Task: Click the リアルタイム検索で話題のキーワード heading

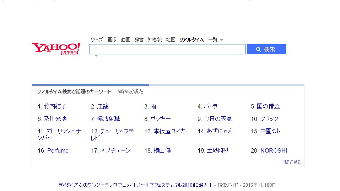Action: point(74,92)
